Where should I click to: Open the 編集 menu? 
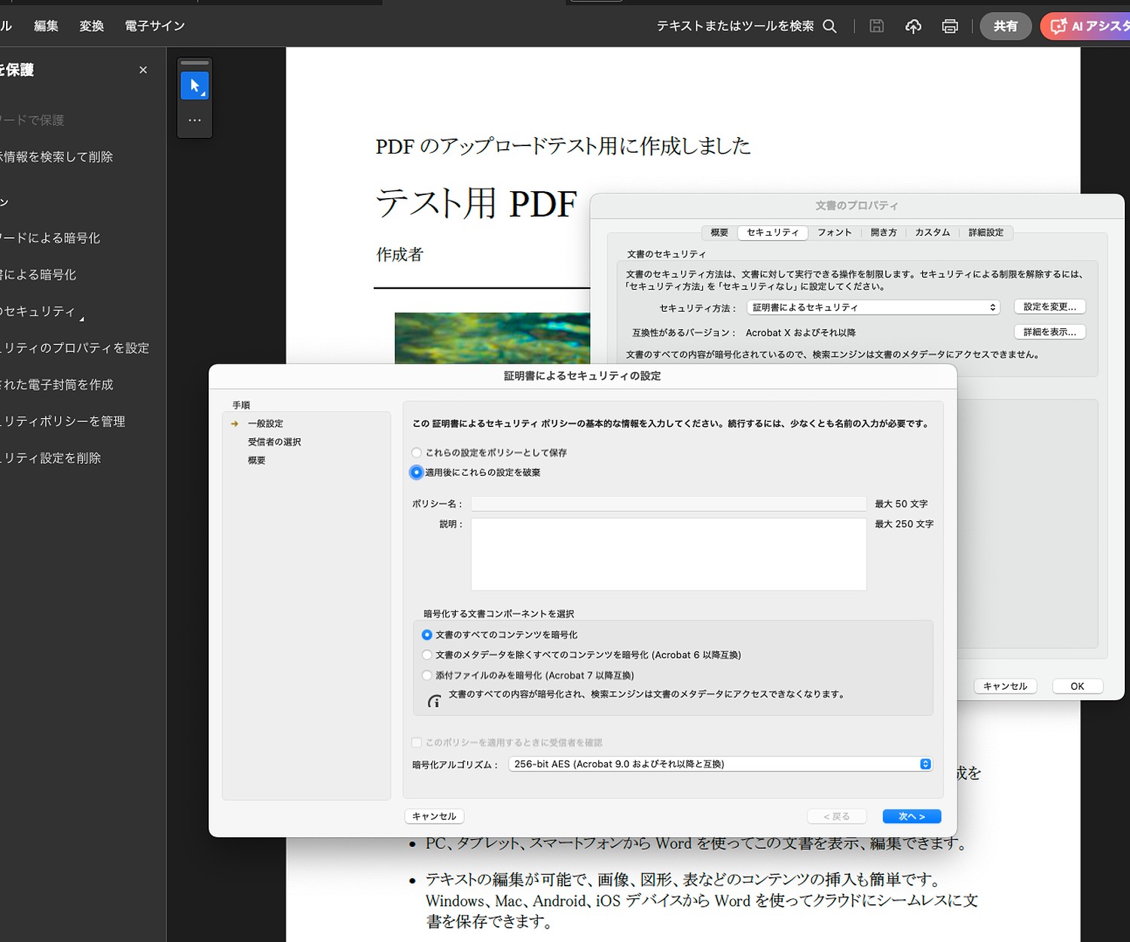46,26
